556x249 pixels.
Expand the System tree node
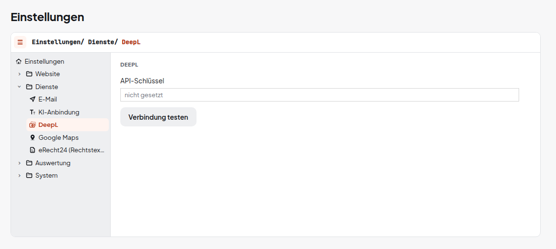coord(20,176)
